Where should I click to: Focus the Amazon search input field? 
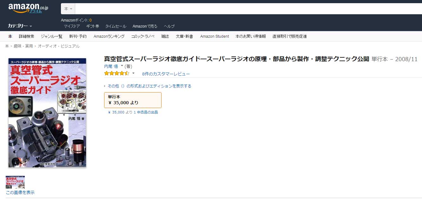point(248,9)
